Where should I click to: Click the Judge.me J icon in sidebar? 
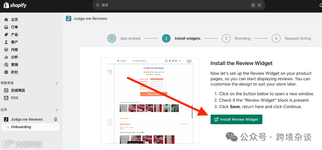6,119
